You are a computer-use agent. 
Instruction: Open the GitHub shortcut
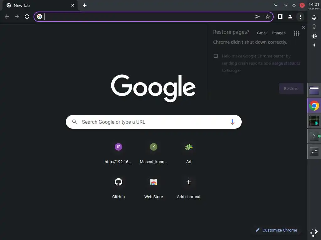[118, 188]
